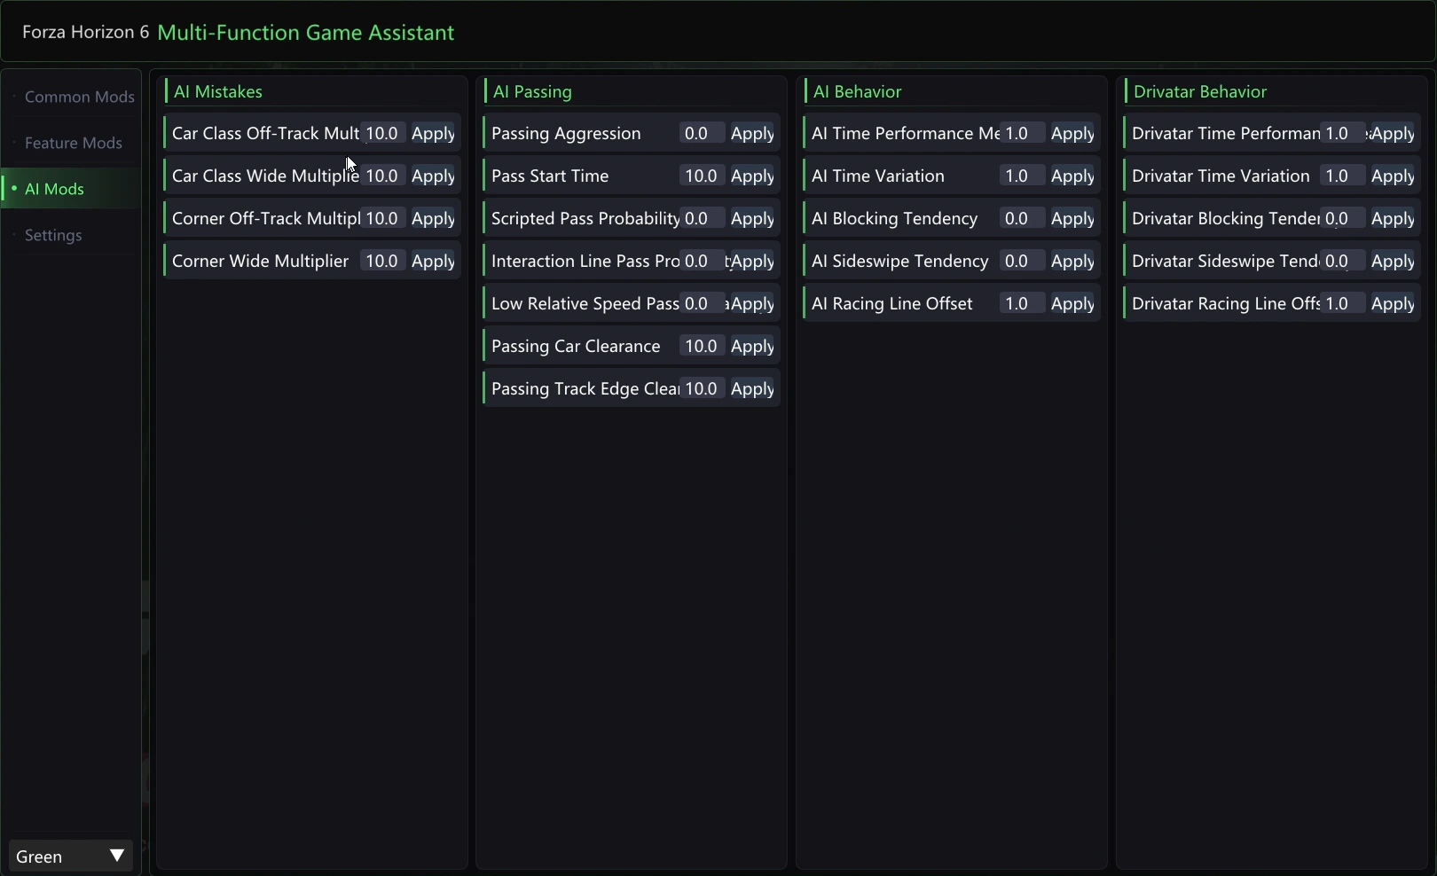Apply Corner Wide Multiplier
The height and width of the screenshot is (876, 1437).
[433, 261]
